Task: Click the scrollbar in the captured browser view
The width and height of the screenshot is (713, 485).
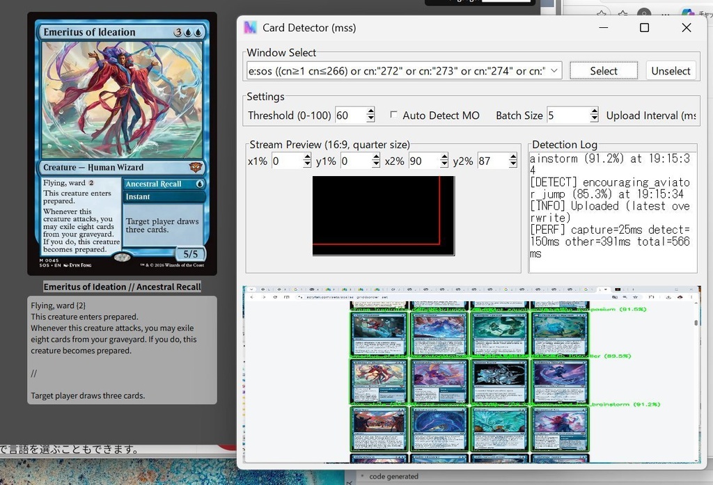Action: coord(696,323)
